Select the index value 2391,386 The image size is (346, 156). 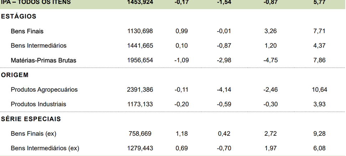[x=140, y=90]
